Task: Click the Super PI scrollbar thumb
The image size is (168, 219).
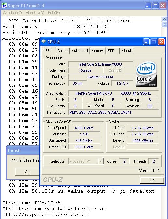Action: (x=164, y=24)
